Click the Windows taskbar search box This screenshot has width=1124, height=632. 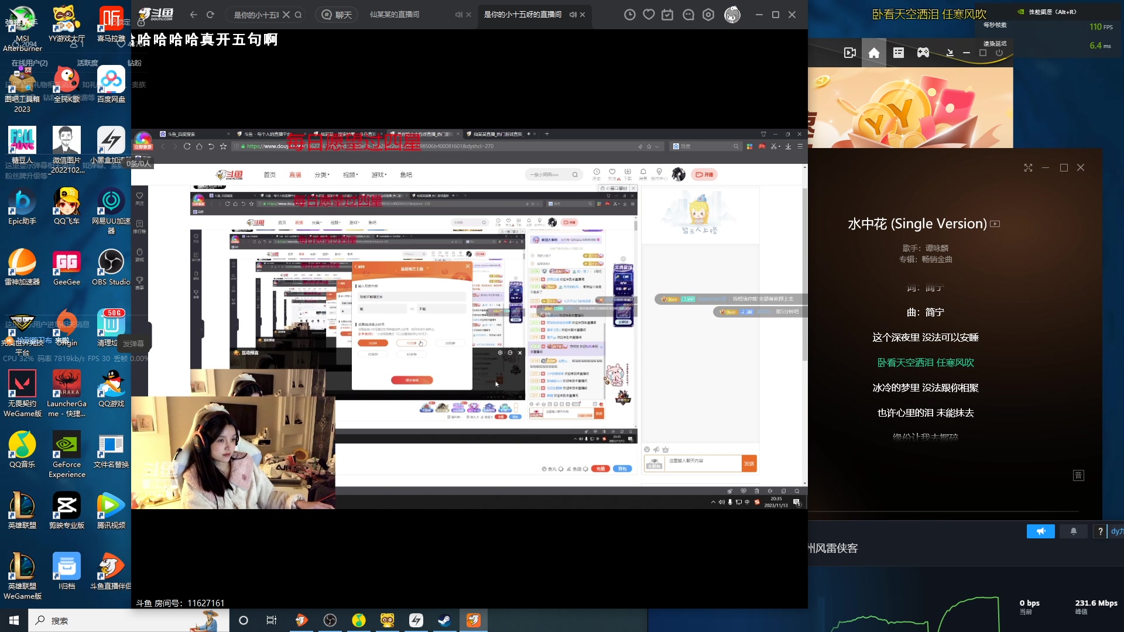(129, 620)
